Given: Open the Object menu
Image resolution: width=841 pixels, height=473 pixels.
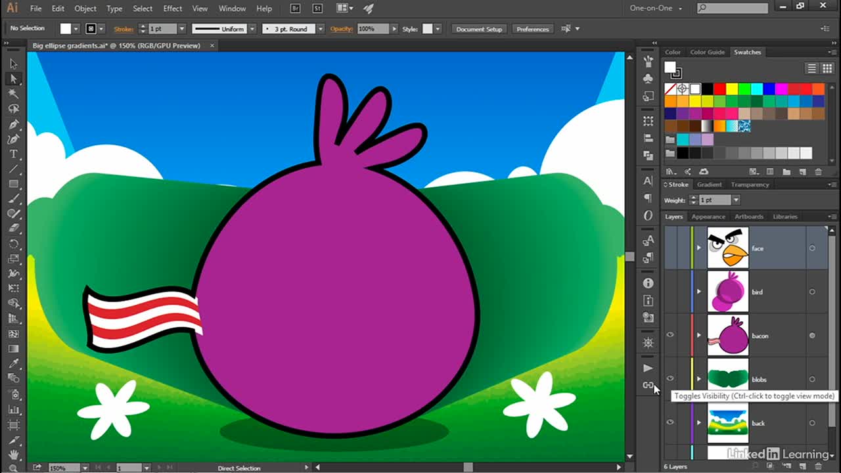Looking at the screenshot, I should pyautogui.click(x=85, y=9).
